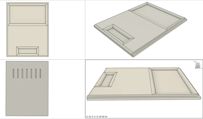Open the Grid and Snaps icon
This screenshot has width=203, height=119.
103,117
